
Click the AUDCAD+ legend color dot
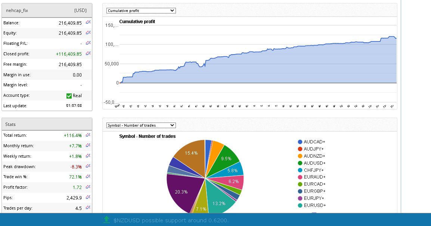point(300,142)
